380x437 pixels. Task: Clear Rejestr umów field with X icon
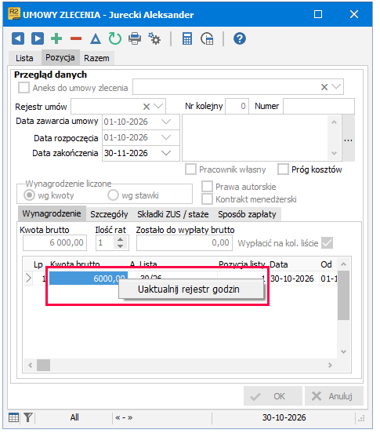147,107
